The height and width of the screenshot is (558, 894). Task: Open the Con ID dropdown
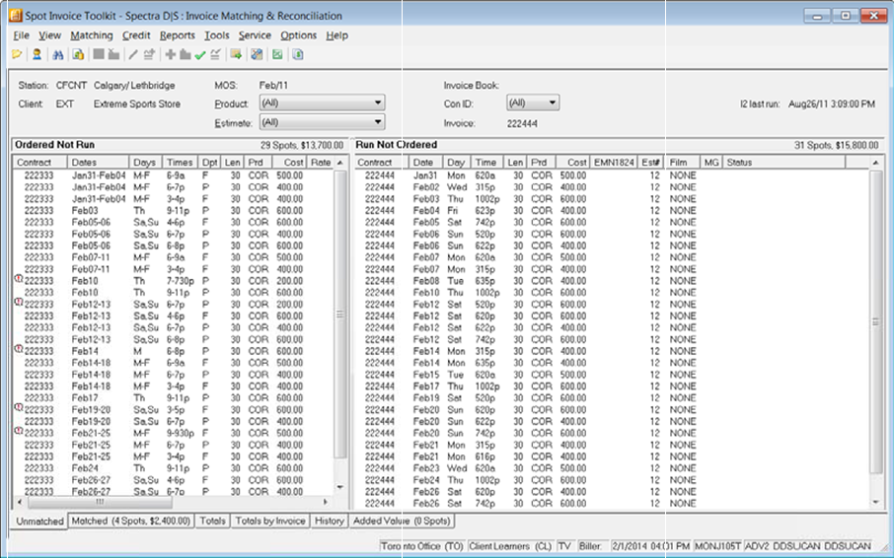tap(533, 104)
